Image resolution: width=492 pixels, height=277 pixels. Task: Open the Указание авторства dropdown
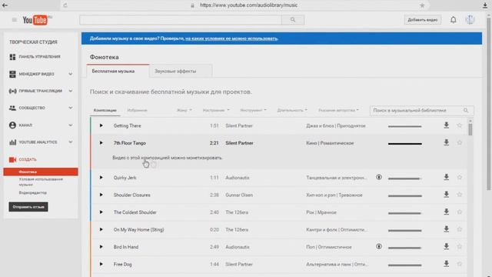point(338,110)
